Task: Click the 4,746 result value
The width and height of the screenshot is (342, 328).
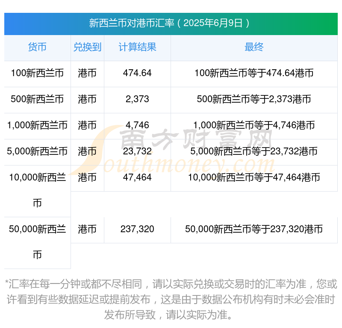Action: (x=137, y=125)
